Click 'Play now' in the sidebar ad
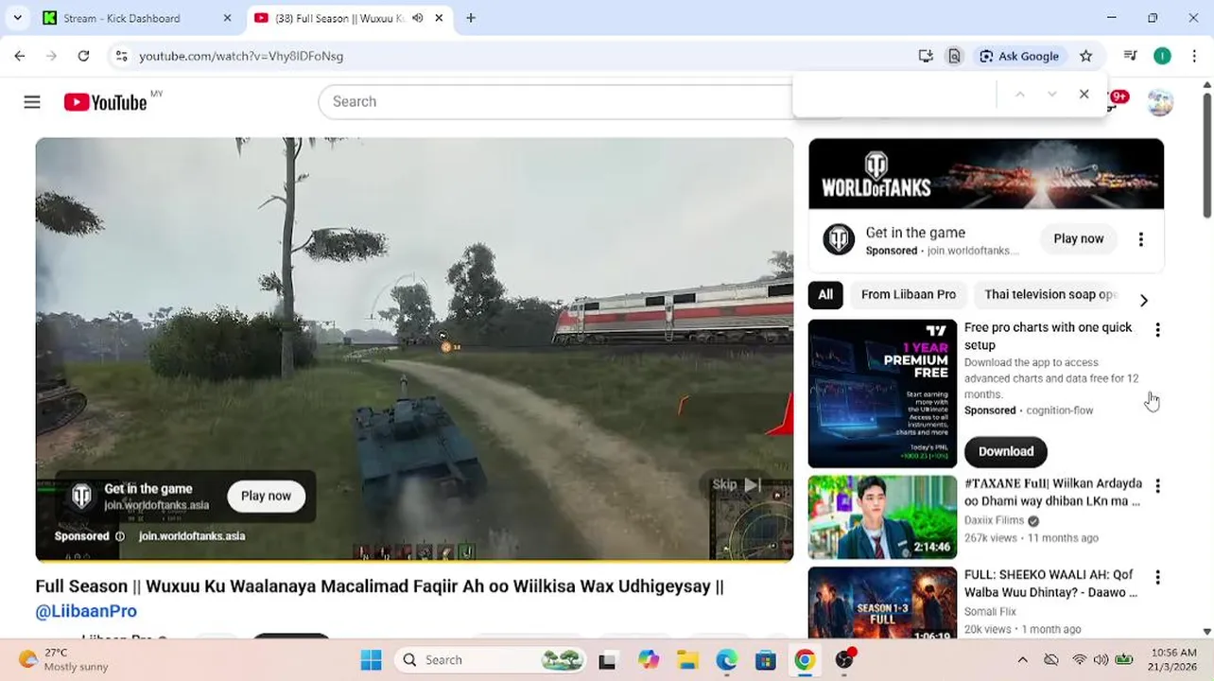The image size is (1214, 681). 1079,239
